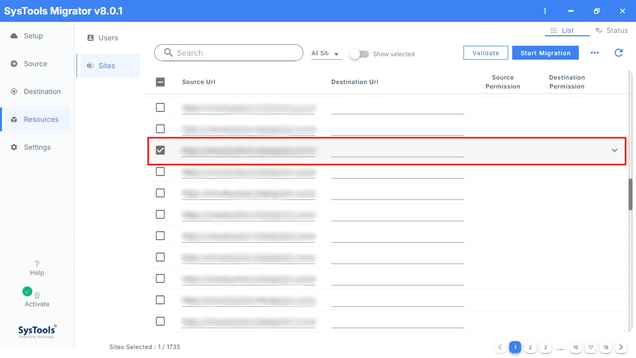Go to page 2

click(x=530, y=347)
